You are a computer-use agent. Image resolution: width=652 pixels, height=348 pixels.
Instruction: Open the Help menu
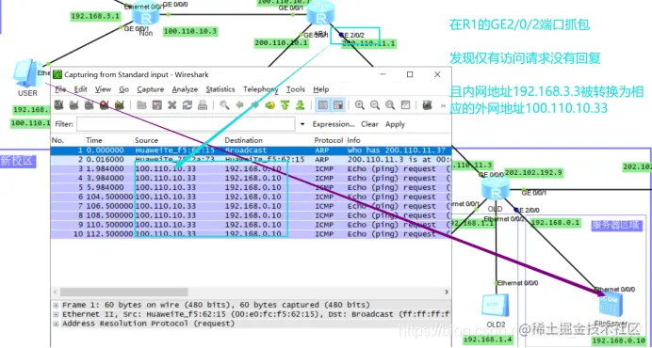click(321, 89)
